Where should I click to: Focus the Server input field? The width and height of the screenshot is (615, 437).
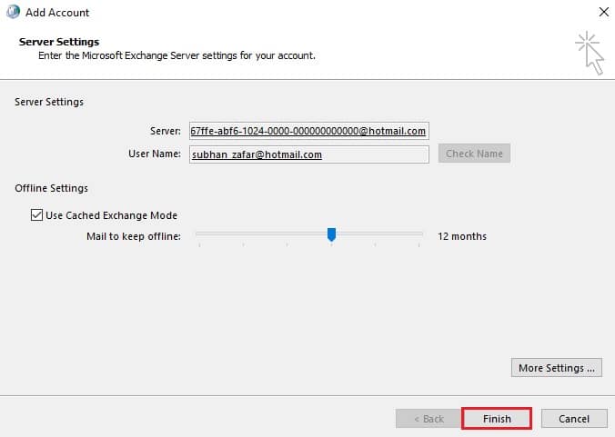308,131
